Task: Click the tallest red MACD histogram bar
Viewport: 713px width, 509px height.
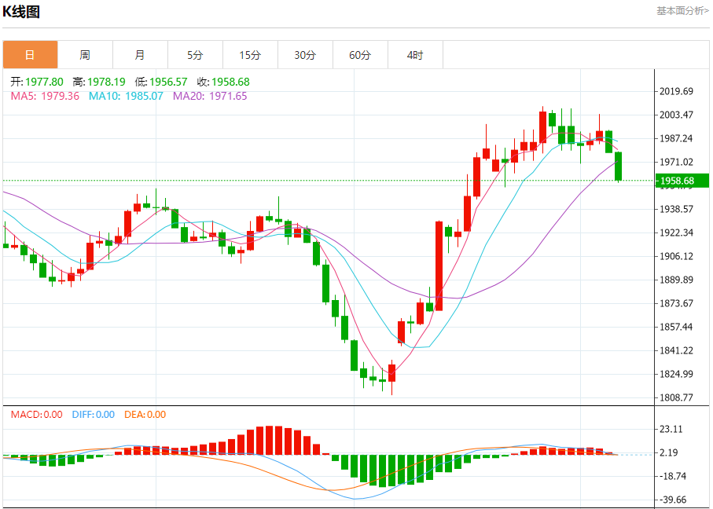Action: pyautogui.click(x=269, y=441)
